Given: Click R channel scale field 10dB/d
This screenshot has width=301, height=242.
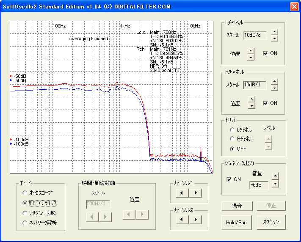Looking at the screenshot, I should [255, 85].
